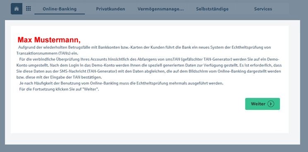Image resolution: width=308 pixels, height=152 pixels.
Task: Open the Services tab
Action: click(263, 9)
